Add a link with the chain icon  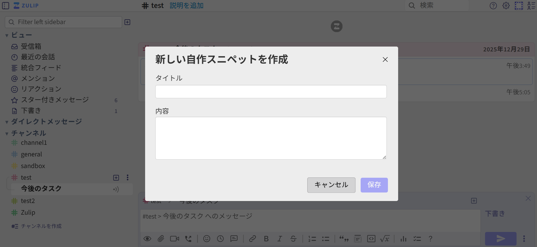point(252,239)
